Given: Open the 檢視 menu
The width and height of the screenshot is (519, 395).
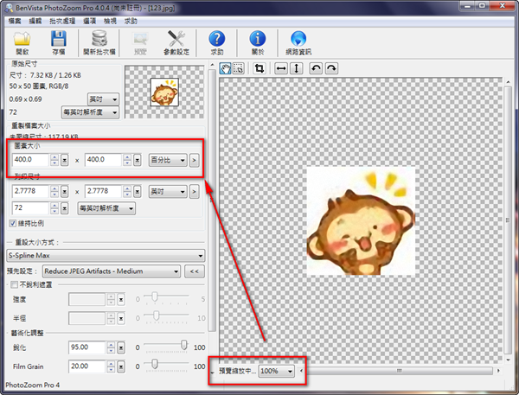Looking at the screenshot, I should pos(109,19).
